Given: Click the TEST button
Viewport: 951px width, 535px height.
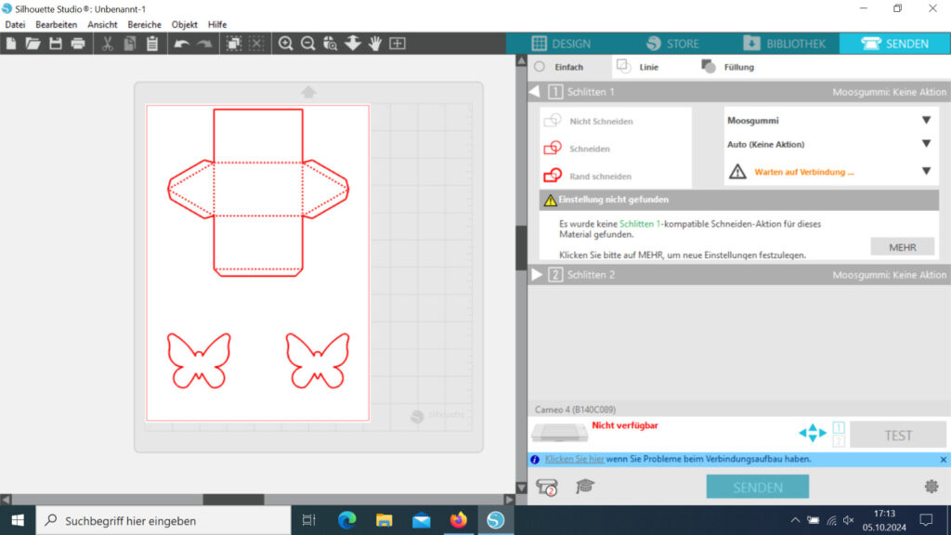Looking at the screenshot, I should coord(898,436).
